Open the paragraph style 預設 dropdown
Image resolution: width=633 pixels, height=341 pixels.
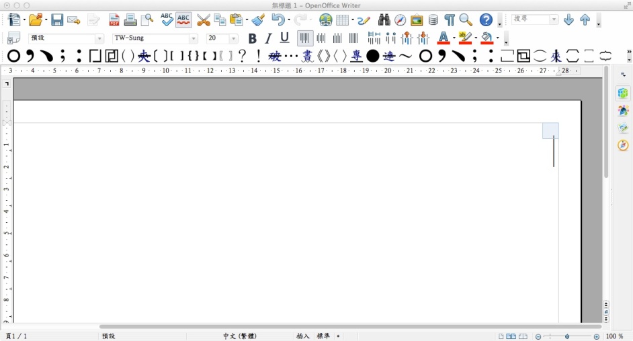coord(99,39)
